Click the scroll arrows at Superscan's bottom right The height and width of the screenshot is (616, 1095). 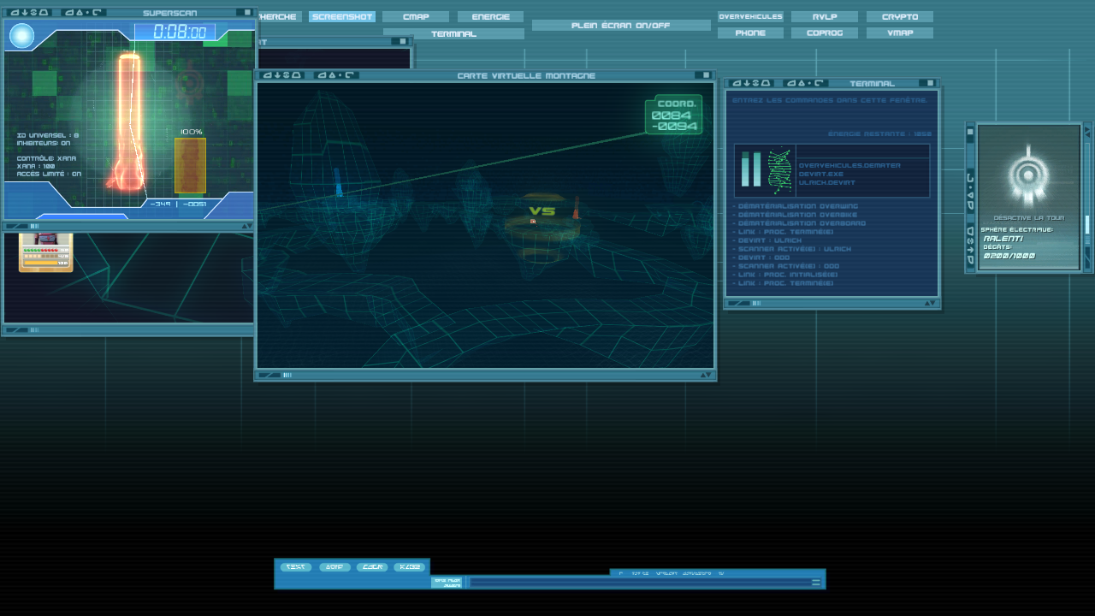point(246,227)
